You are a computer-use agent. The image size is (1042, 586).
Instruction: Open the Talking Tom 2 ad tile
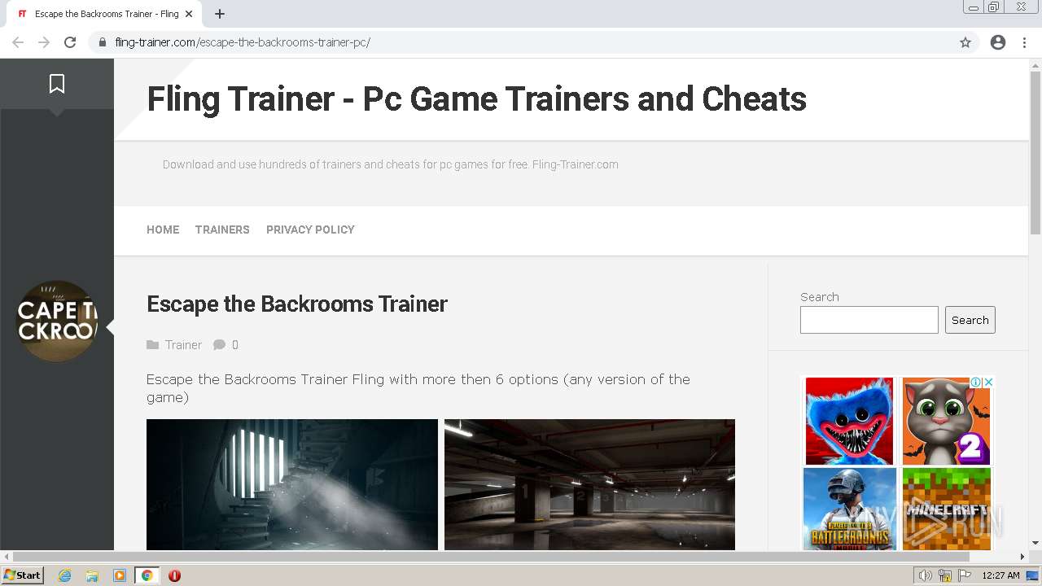point(946,421)
